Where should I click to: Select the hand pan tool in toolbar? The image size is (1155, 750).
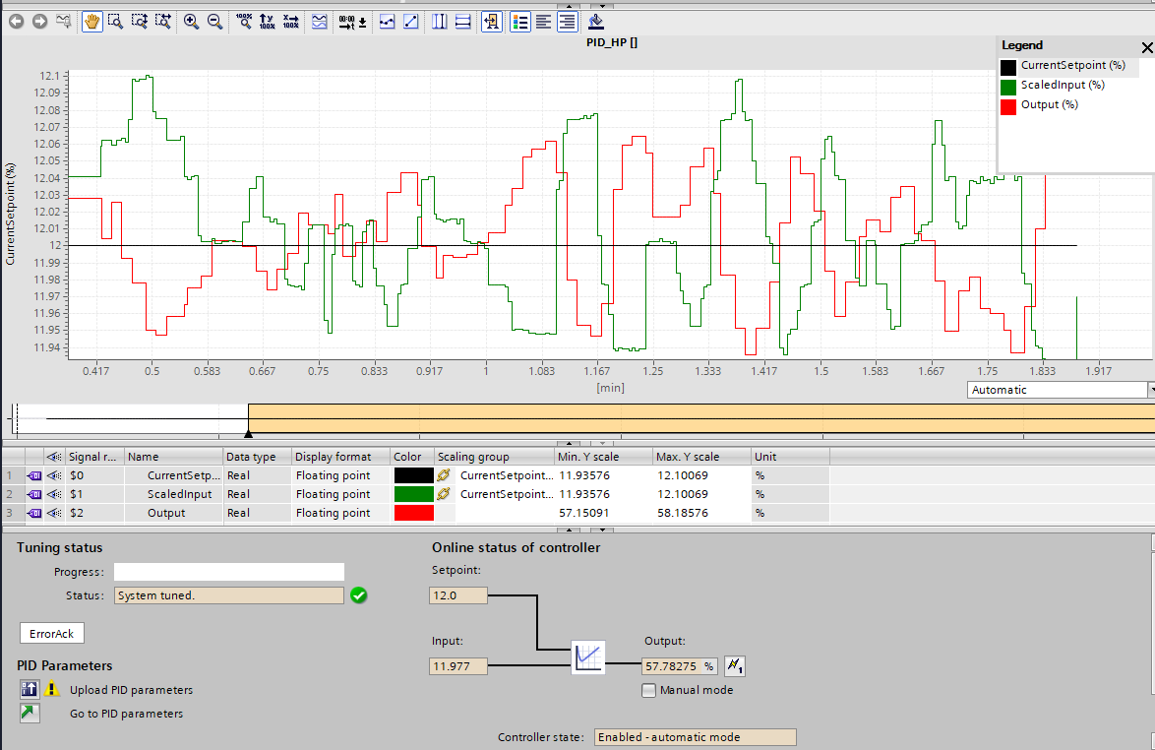tap(91, 21)
